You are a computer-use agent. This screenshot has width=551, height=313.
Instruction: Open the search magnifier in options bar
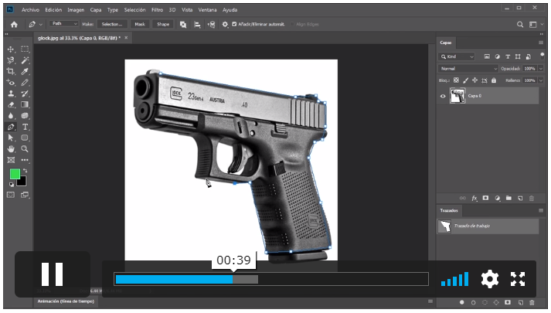(x=520, y=24)
